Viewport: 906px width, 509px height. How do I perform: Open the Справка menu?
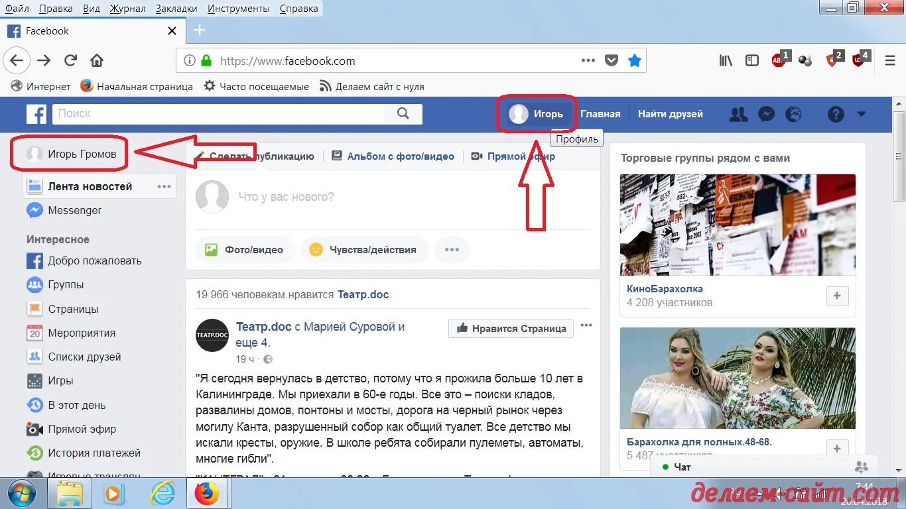point(298,9)
